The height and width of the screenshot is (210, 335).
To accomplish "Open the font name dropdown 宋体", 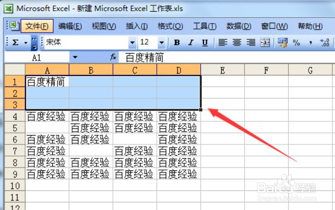I will (132, 42).
